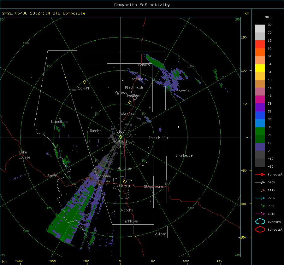Viewport: 284px width, 265px height.
Task: Click the red forecast arrow legend icon
Action: pos(260,174)
